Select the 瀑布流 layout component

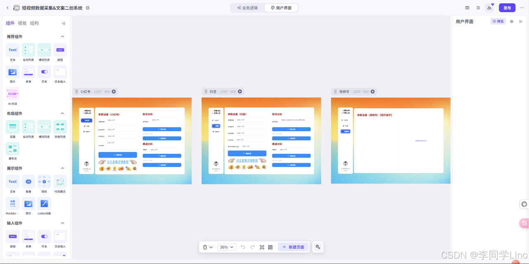coord(12,151)
